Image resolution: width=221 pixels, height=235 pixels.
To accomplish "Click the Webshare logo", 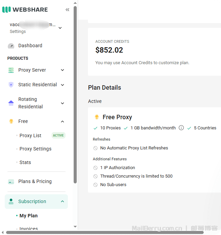I will pos(25,10).
